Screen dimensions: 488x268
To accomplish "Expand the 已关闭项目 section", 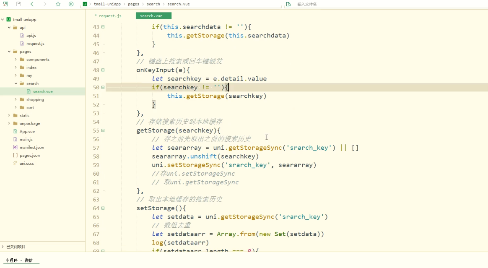I will pos(3,247).
